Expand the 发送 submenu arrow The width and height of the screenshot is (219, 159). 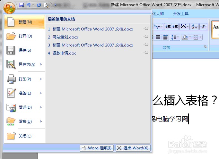click(41, 107)
